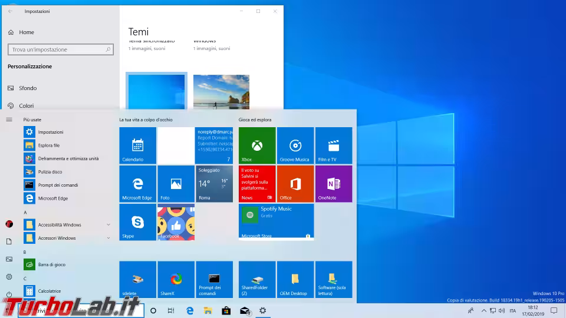Image resolution: width=566 pixels, height=318 pixels.
Task: Open the clock showing 18:12
Action: (x=533, y=310)
